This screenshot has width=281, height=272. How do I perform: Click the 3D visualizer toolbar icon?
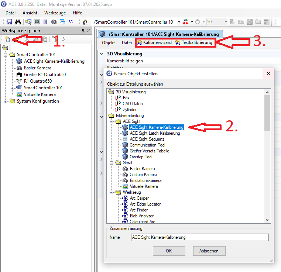coord(71,22)
